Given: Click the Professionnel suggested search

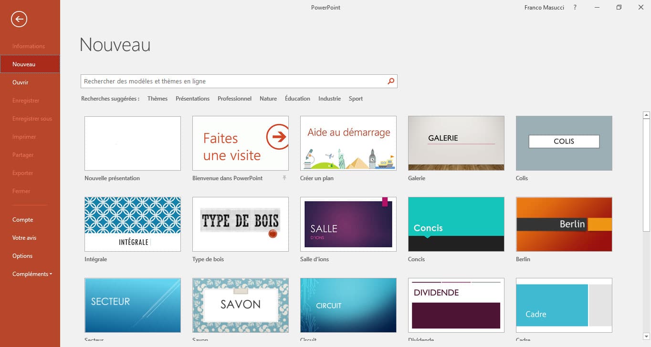Looking at the screenshot, I should (x=234, y=99).
